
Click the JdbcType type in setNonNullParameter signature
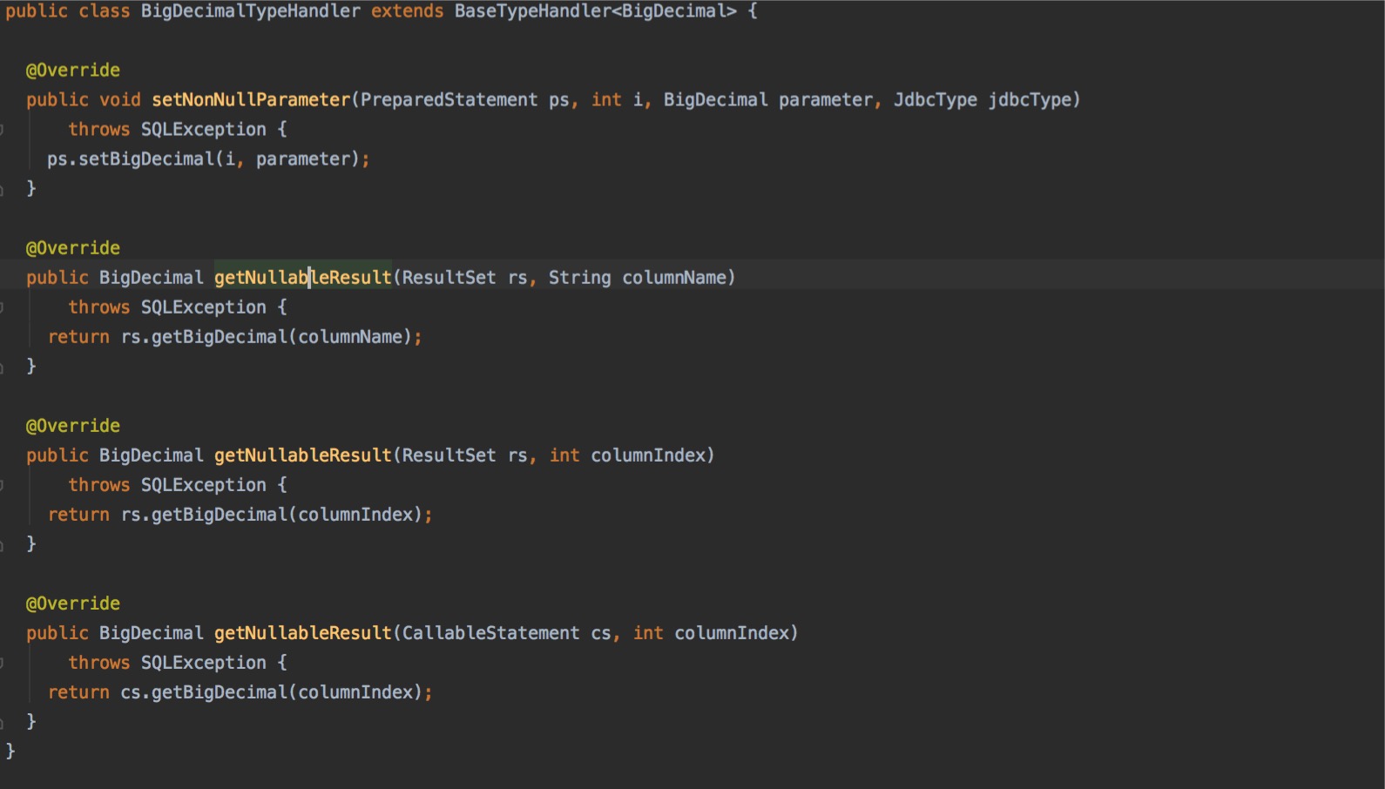[x=936, y=99]
